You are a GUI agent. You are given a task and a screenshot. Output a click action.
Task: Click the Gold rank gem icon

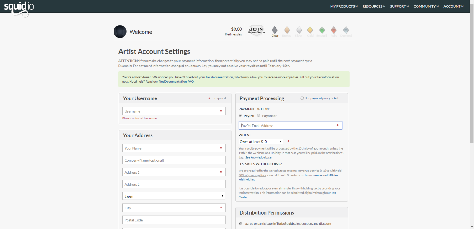click(310, 30)
